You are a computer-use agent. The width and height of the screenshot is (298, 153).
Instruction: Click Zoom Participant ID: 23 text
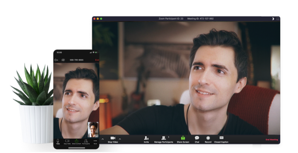[x=171, y=19]
